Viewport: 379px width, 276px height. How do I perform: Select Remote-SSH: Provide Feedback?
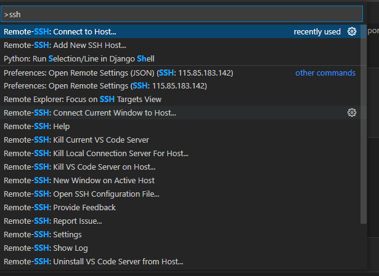click(x=180, y=207)
